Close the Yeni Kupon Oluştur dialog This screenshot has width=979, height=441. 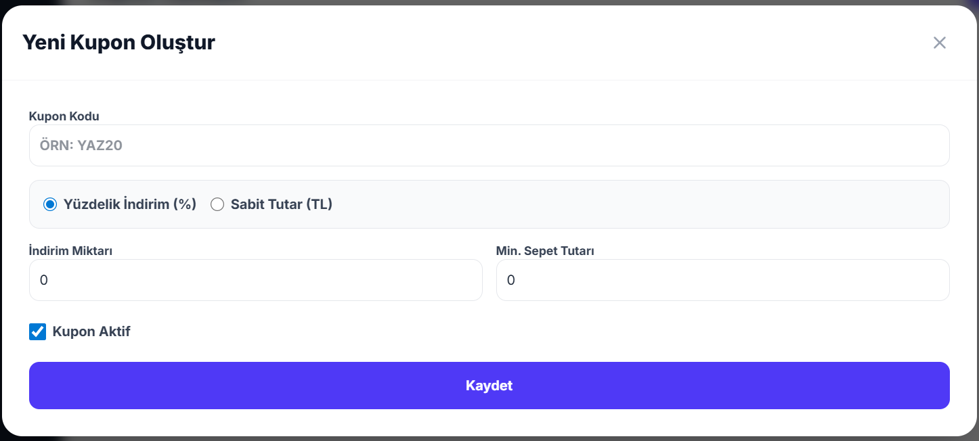tap(939, 43)
